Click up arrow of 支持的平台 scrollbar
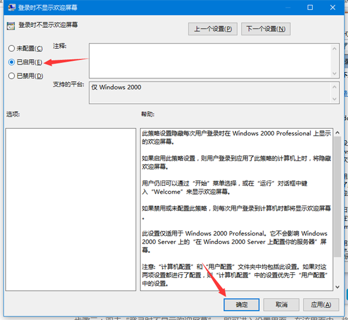The width and height of the screenshot is (348, 320). click(335, 87)
